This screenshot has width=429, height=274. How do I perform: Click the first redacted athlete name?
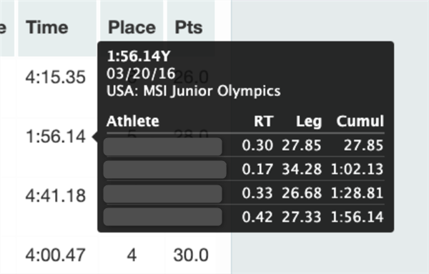tap(163, 147)
